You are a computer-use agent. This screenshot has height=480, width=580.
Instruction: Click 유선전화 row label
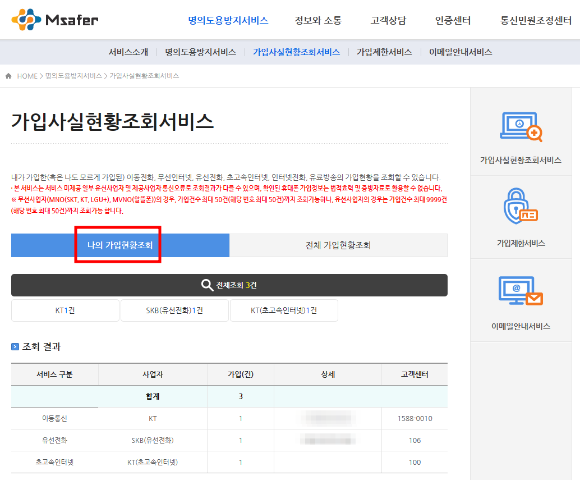pos(54,440)
